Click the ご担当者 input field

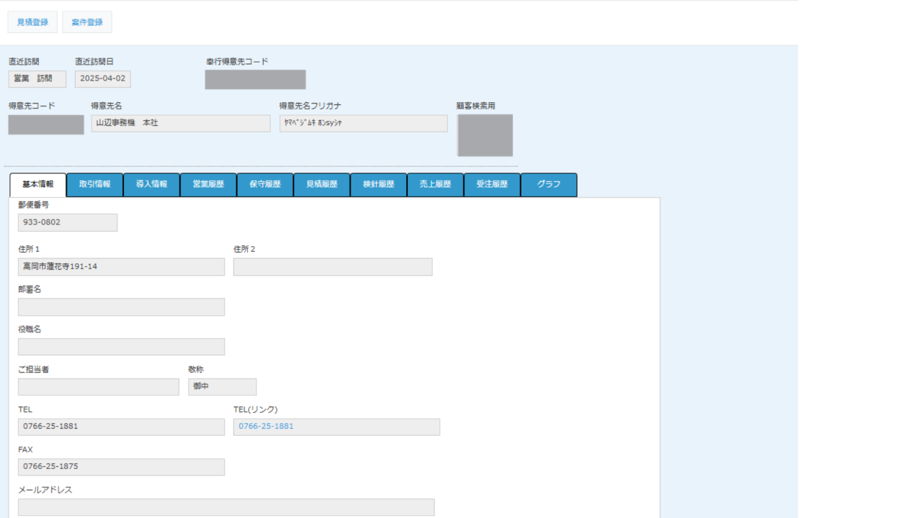[99, 387]
